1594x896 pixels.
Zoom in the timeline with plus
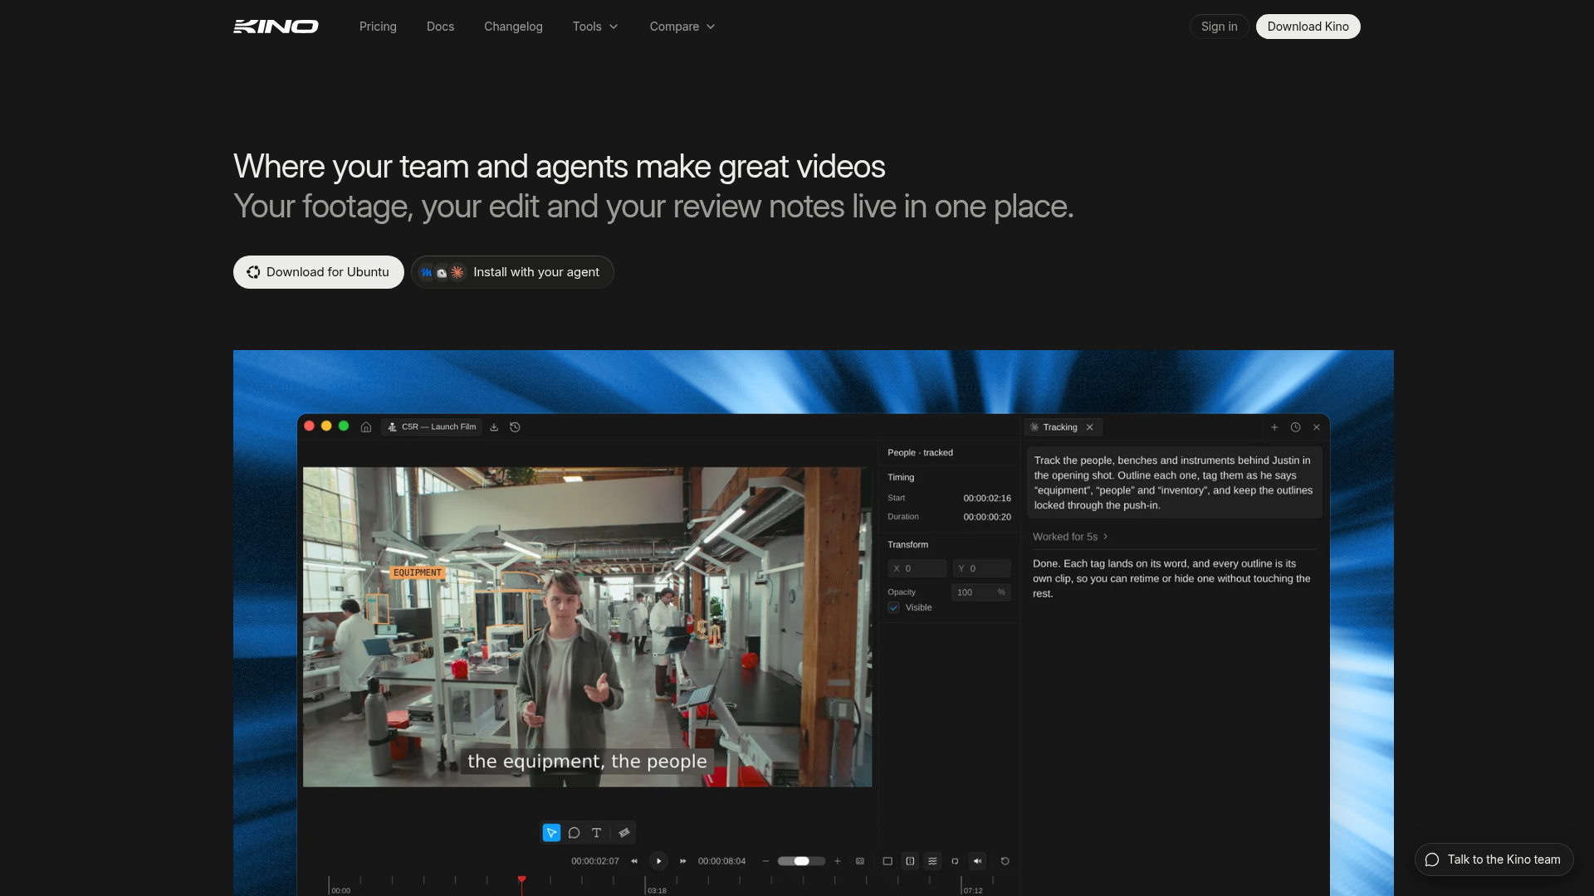click(838, 861)
